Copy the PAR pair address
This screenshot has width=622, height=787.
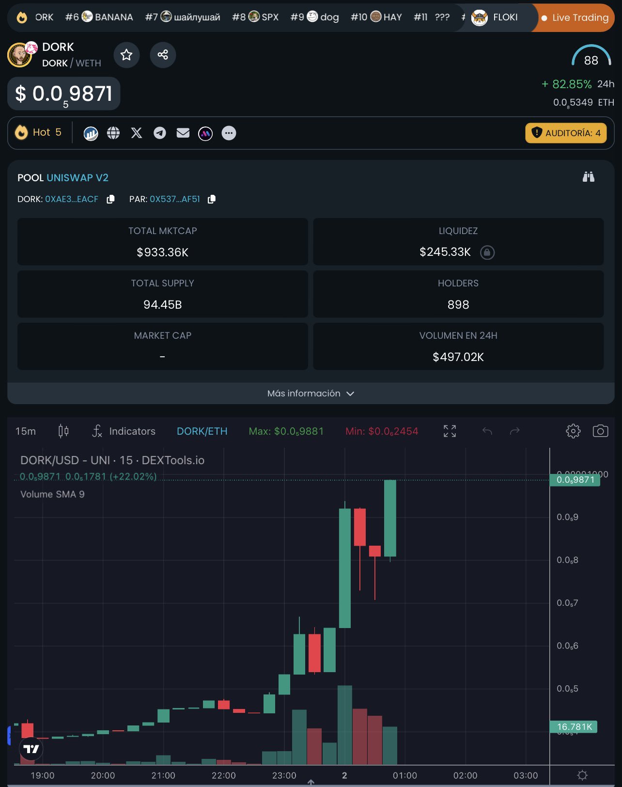pos(212,199)
